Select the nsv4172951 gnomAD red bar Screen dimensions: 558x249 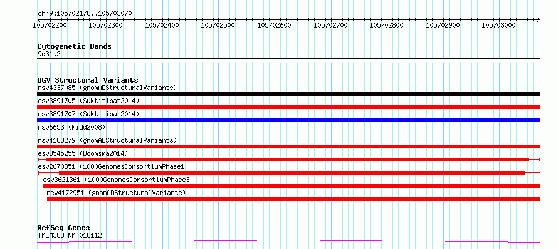pos(293,199)
